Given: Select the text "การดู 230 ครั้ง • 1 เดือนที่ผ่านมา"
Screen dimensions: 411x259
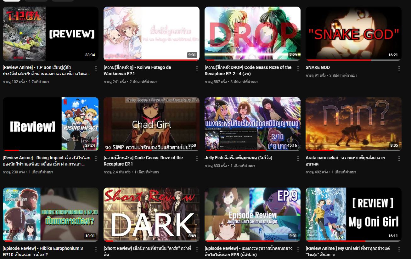Looking at the screenshot, I should coord(28,172).
